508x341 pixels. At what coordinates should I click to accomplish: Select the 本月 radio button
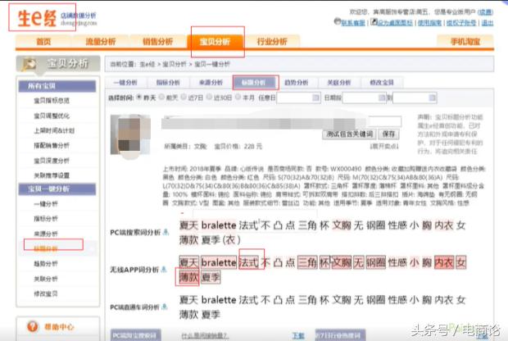click(x=238, y=97)
